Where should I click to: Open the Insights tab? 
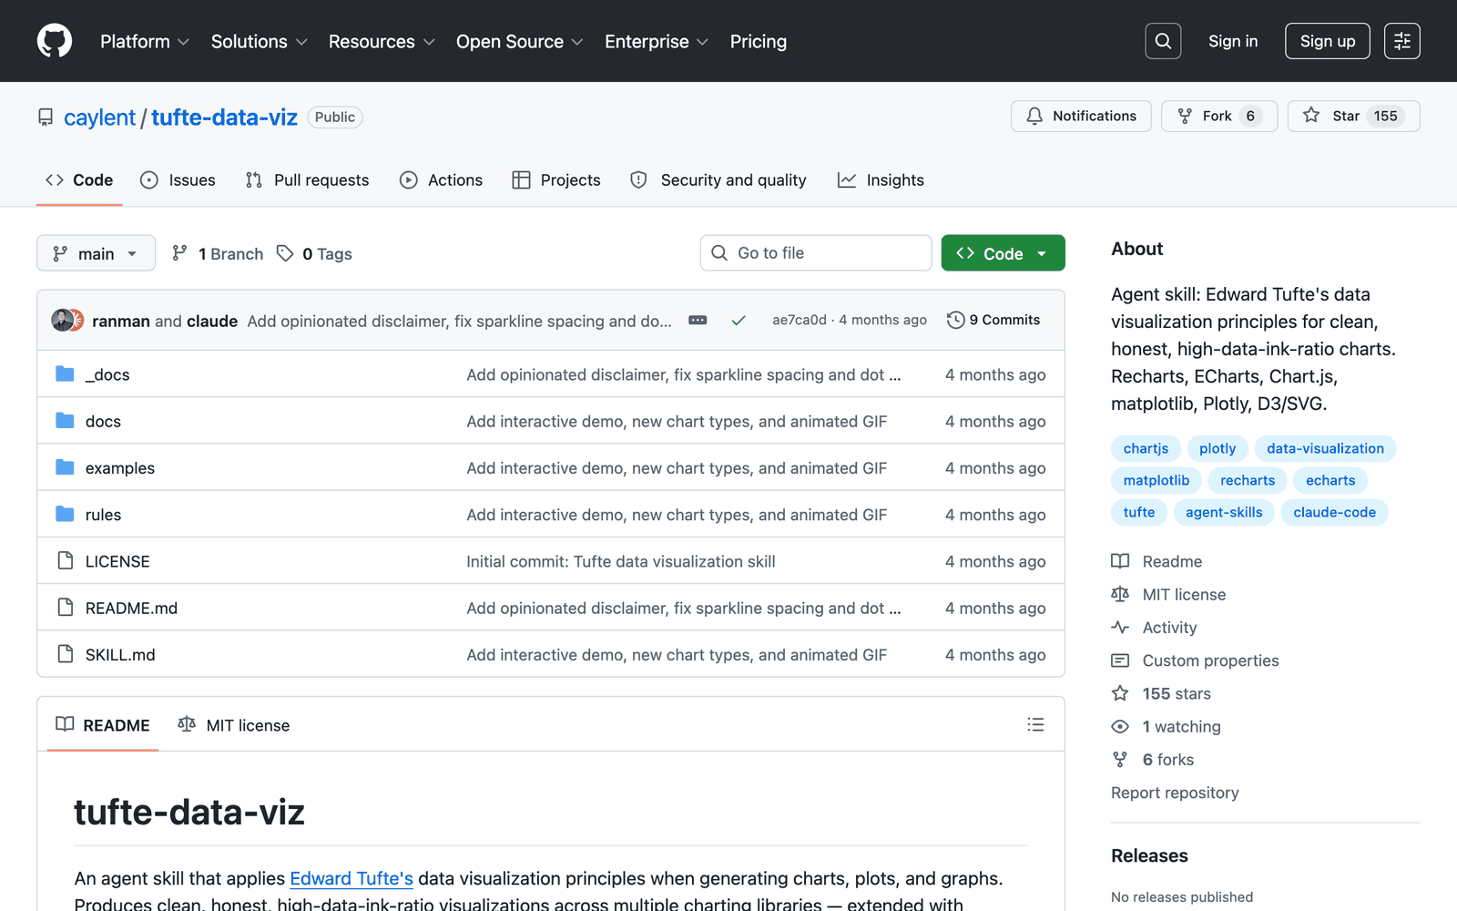(881, 179)
